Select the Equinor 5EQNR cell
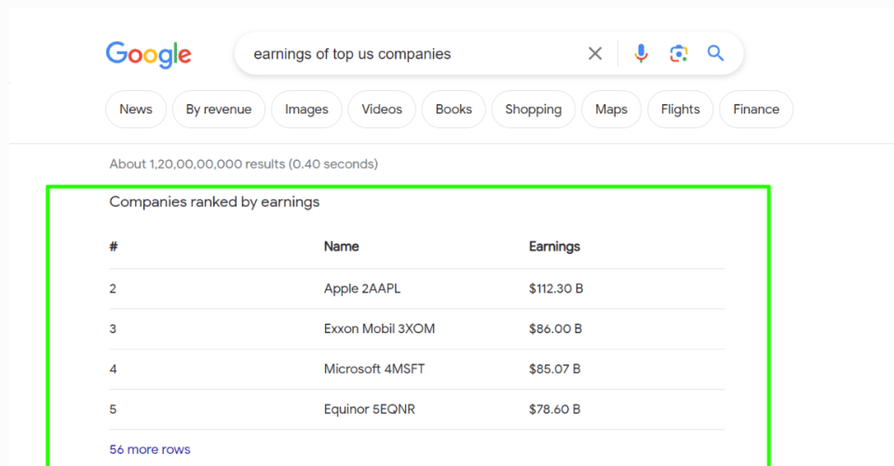This screenshot has width=894, height=466. coord(370,409)
